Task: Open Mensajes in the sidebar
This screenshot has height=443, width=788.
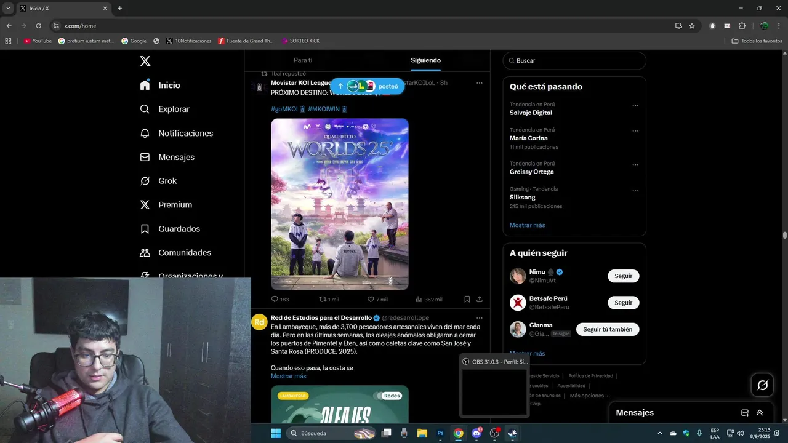Action: 167,158
